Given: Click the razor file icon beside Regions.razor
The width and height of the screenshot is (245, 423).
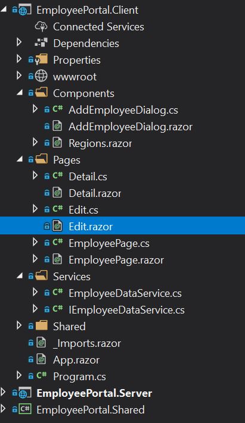Looking at the screenshot, I should click(x=57, y=143).
